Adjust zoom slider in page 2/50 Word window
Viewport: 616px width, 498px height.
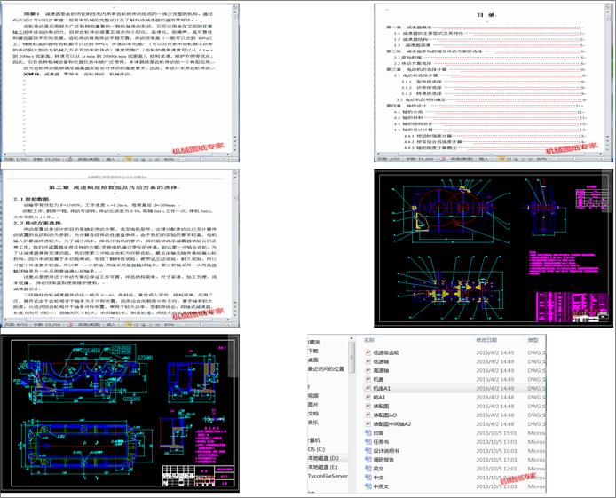575,159
